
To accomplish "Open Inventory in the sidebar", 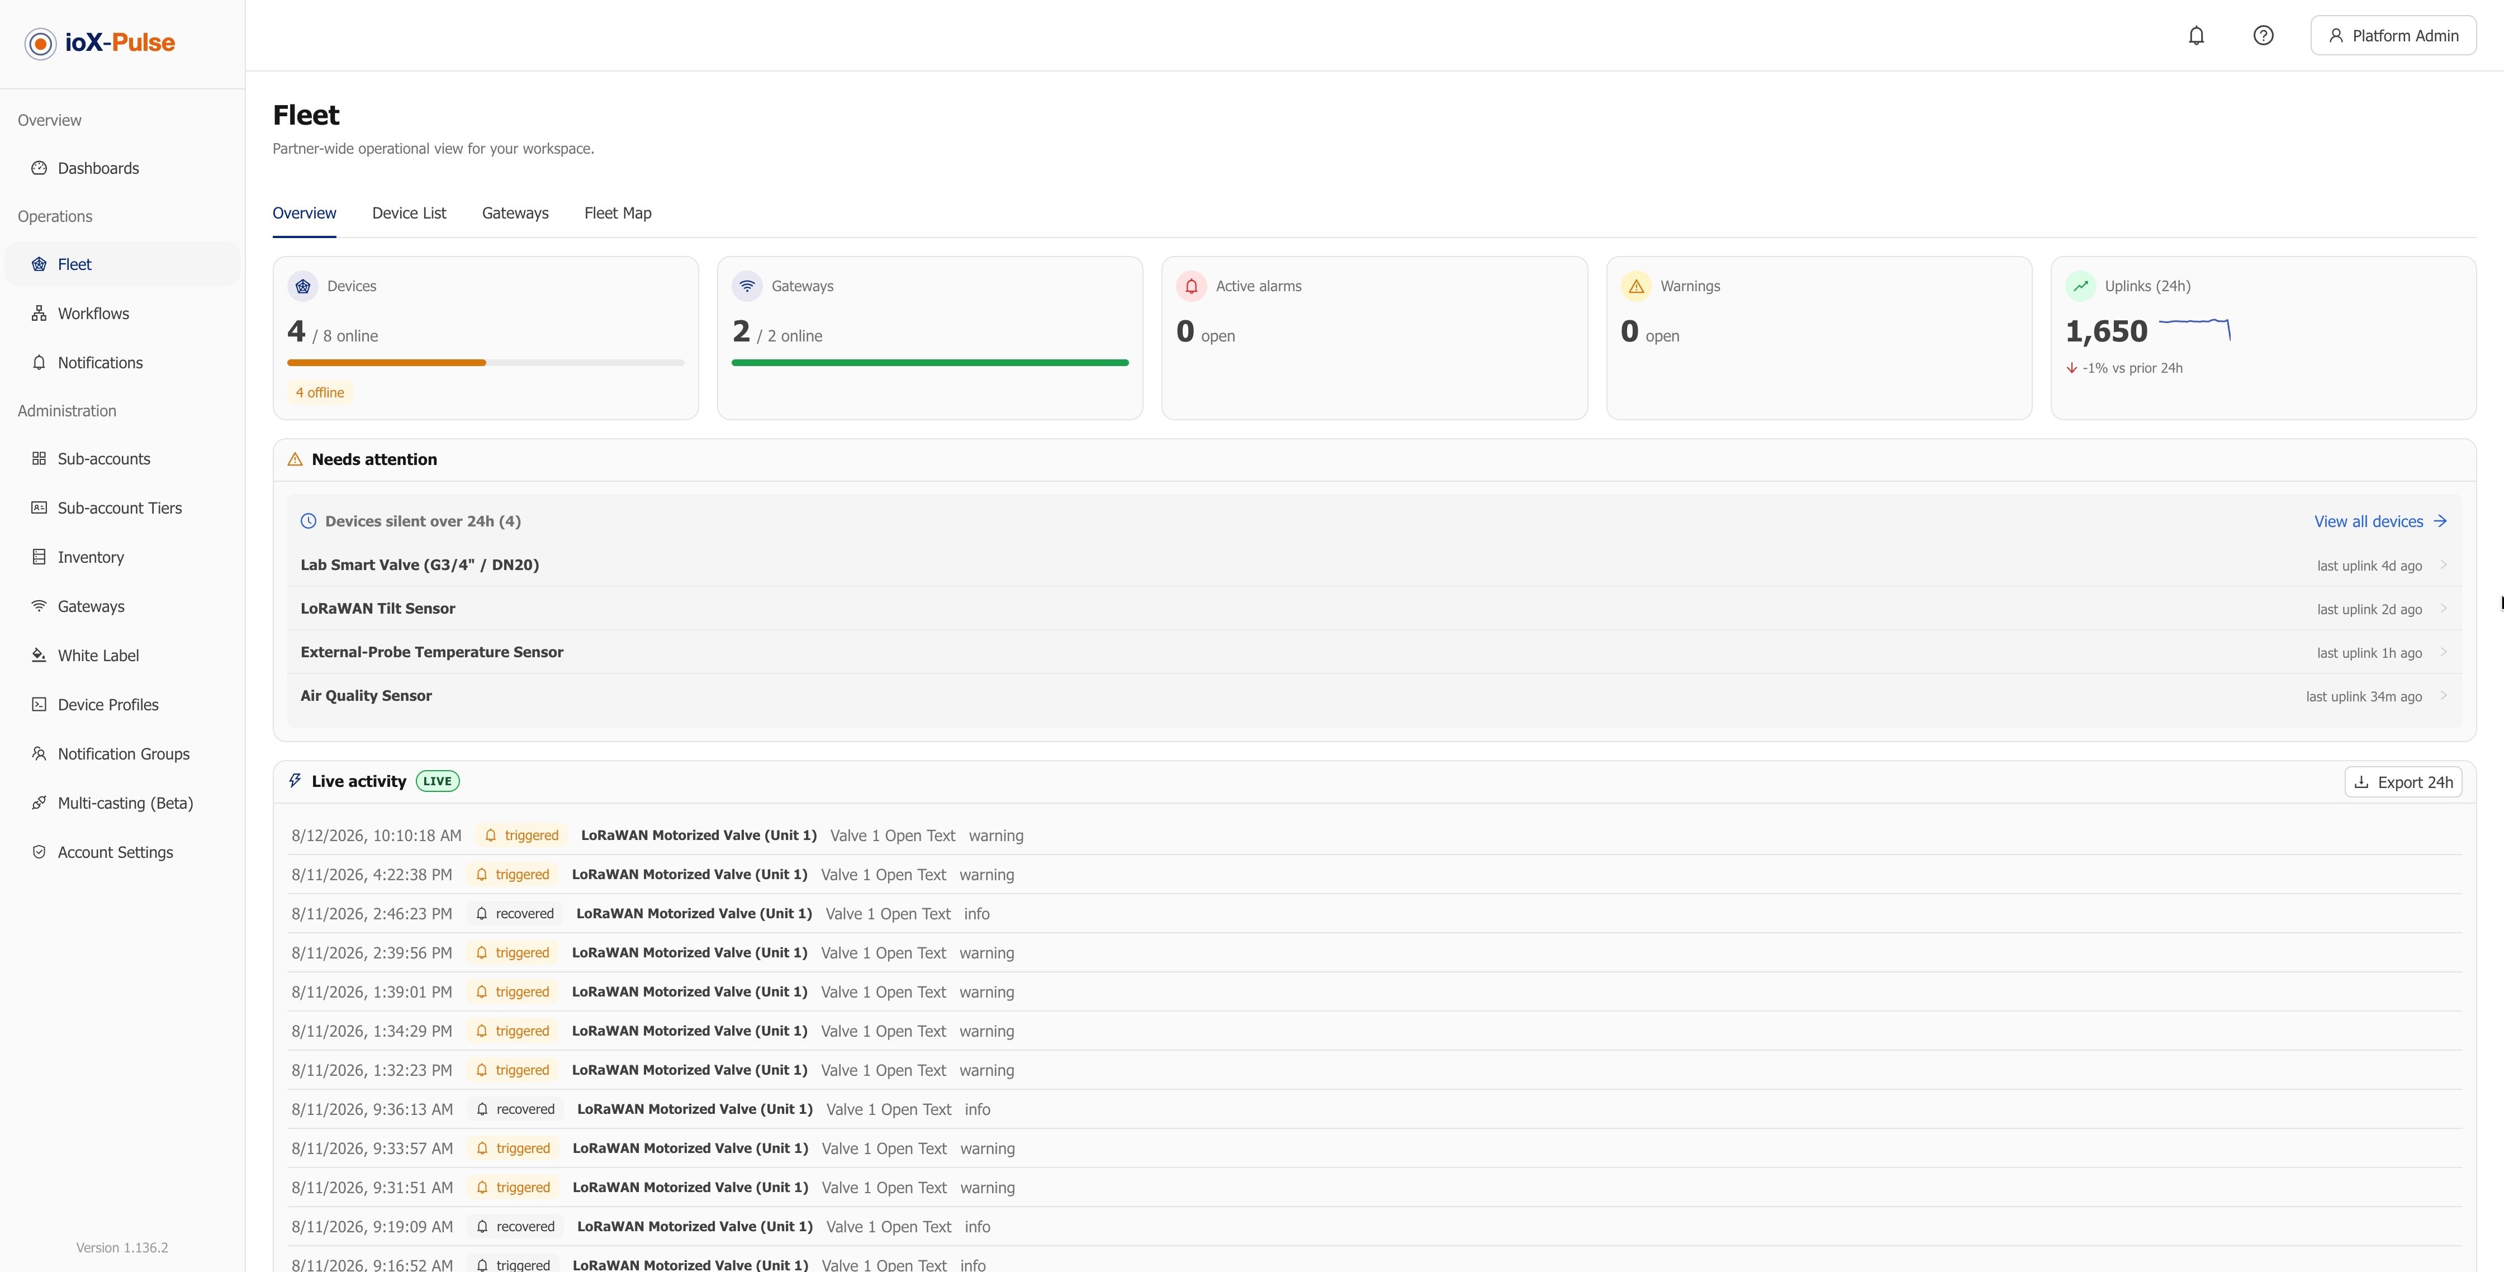I will point(122,557).
